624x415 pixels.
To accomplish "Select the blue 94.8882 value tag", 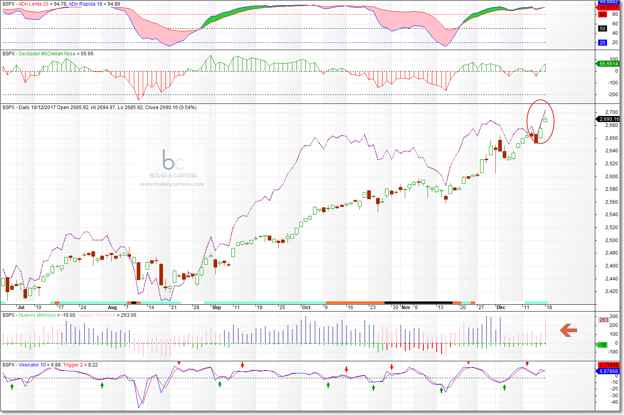I will pos(609,2).
